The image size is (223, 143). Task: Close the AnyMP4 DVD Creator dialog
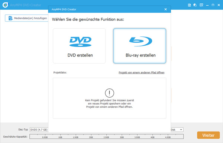165,9
